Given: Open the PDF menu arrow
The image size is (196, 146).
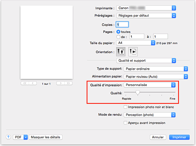Looking at the screenshot, I should point(26,137).
